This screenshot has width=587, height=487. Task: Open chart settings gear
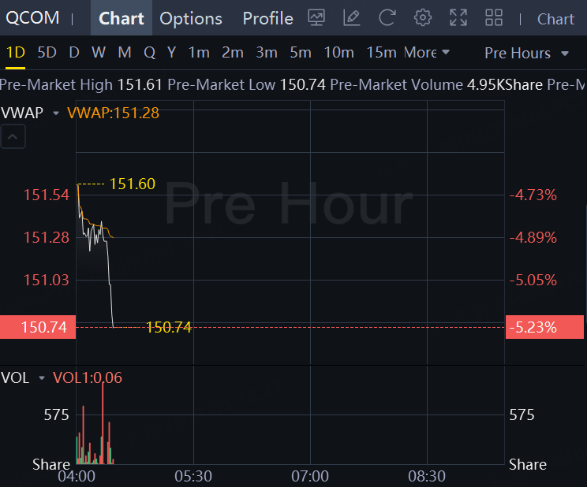(423, 18)
